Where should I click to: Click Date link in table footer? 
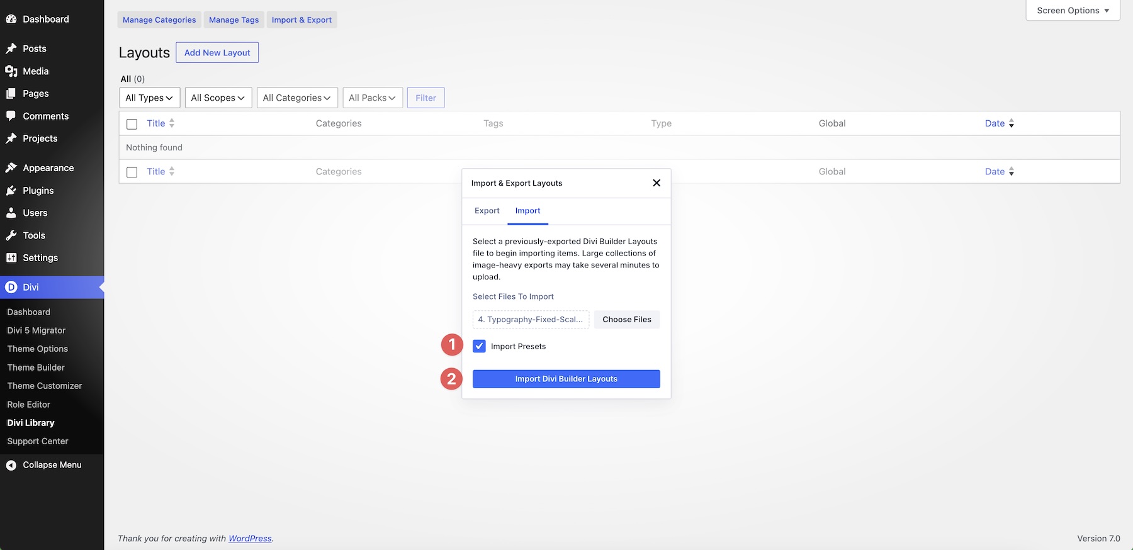995,171
